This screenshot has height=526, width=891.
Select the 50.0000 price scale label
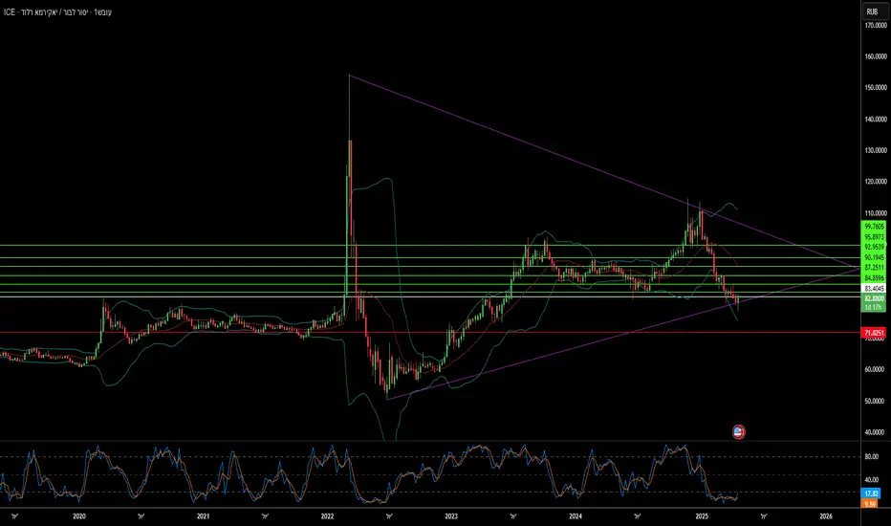tap(876, 401)
